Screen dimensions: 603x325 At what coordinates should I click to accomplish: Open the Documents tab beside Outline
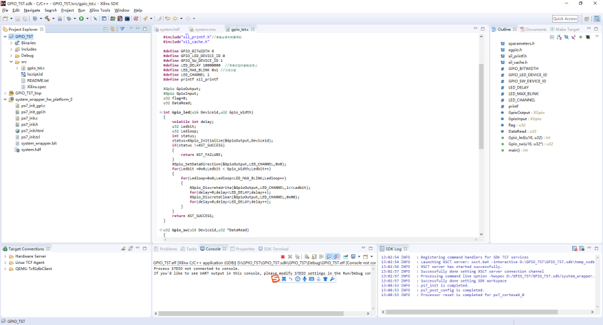(533, 29)
